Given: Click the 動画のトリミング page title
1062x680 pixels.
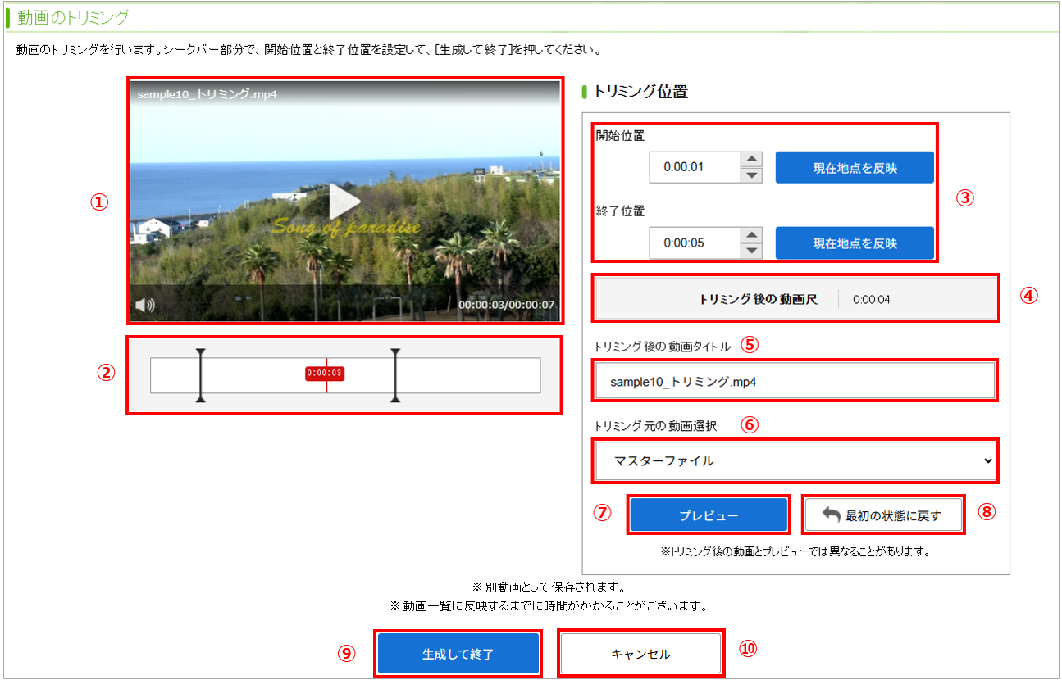Looking at the screenshot, I should [x=73, y=16].
